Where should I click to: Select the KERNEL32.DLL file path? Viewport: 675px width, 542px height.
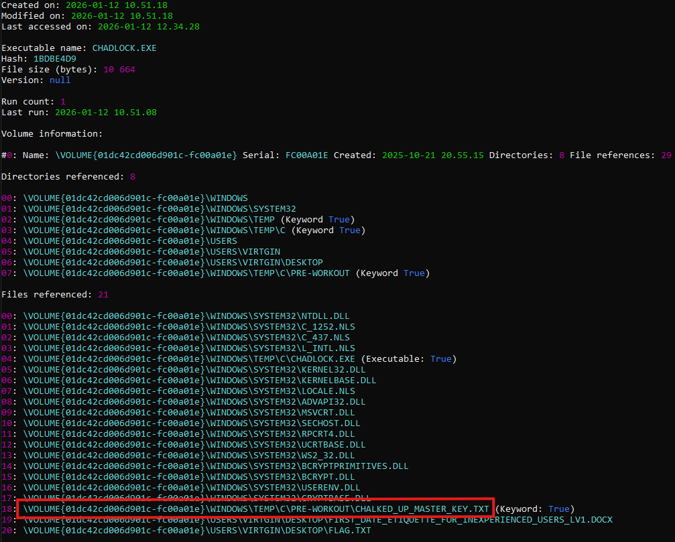click(194, 369)
